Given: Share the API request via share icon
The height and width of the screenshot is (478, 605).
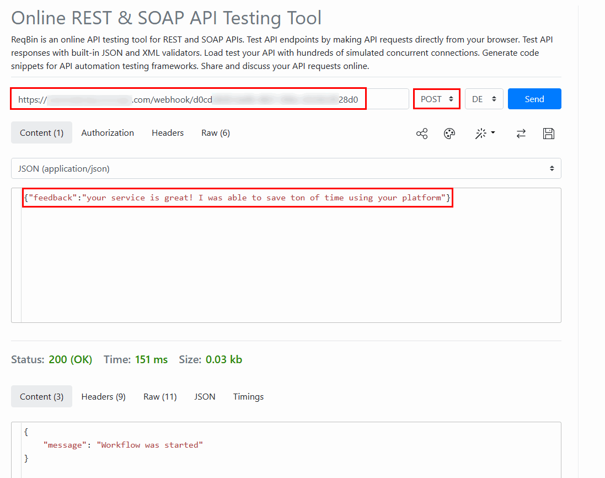Looking at the screenshot, I should [422, 133].
